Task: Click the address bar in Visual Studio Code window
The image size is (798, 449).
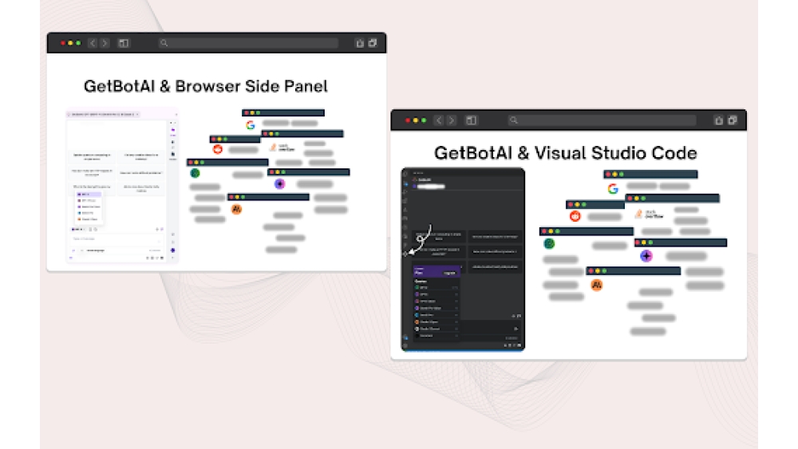Action: tap(602, 120)
